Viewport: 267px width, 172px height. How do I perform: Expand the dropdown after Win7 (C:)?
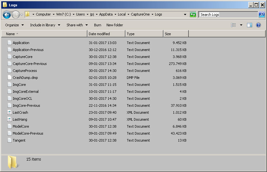click(74, 15)
